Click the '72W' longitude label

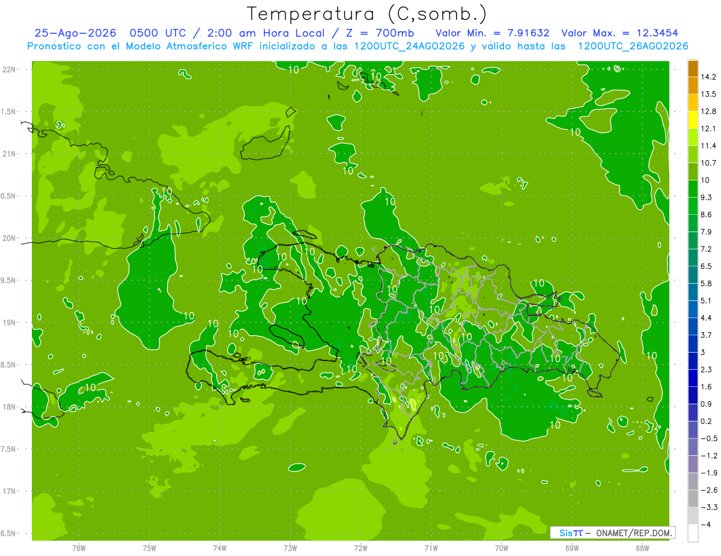pyautogui.click(x=360, y=548)
